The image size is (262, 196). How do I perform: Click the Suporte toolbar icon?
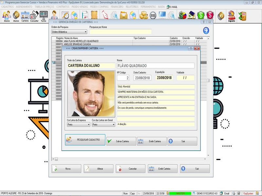coord(232,16)
